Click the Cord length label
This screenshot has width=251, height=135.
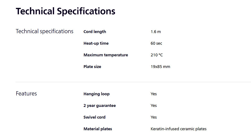pos(95,32)
